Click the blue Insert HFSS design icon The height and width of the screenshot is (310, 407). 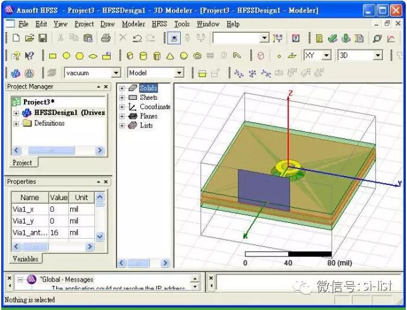pos(16,73)
